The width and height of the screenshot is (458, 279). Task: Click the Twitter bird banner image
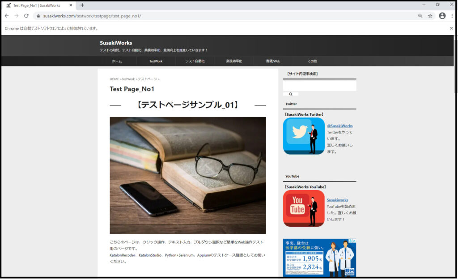coord(304,136)
